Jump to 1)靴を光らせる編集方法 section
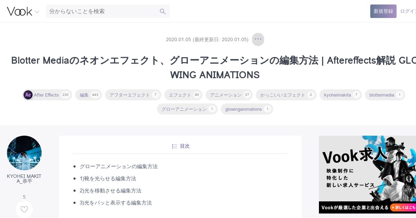 (x=108, y=179)
